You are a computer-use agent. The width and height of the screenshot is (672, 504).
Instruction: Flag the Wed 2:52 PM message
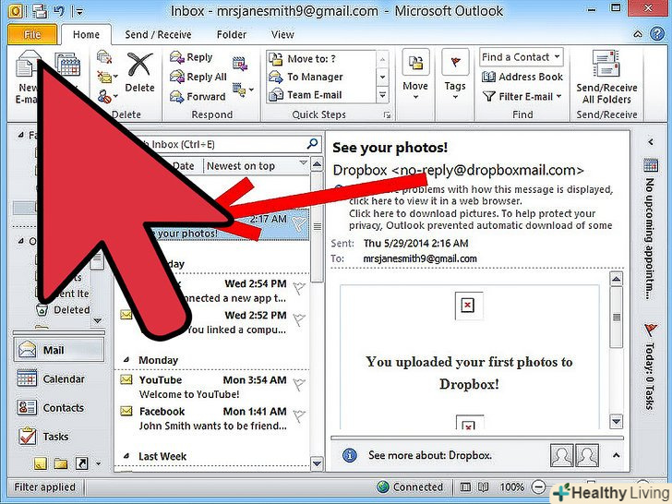299,319
